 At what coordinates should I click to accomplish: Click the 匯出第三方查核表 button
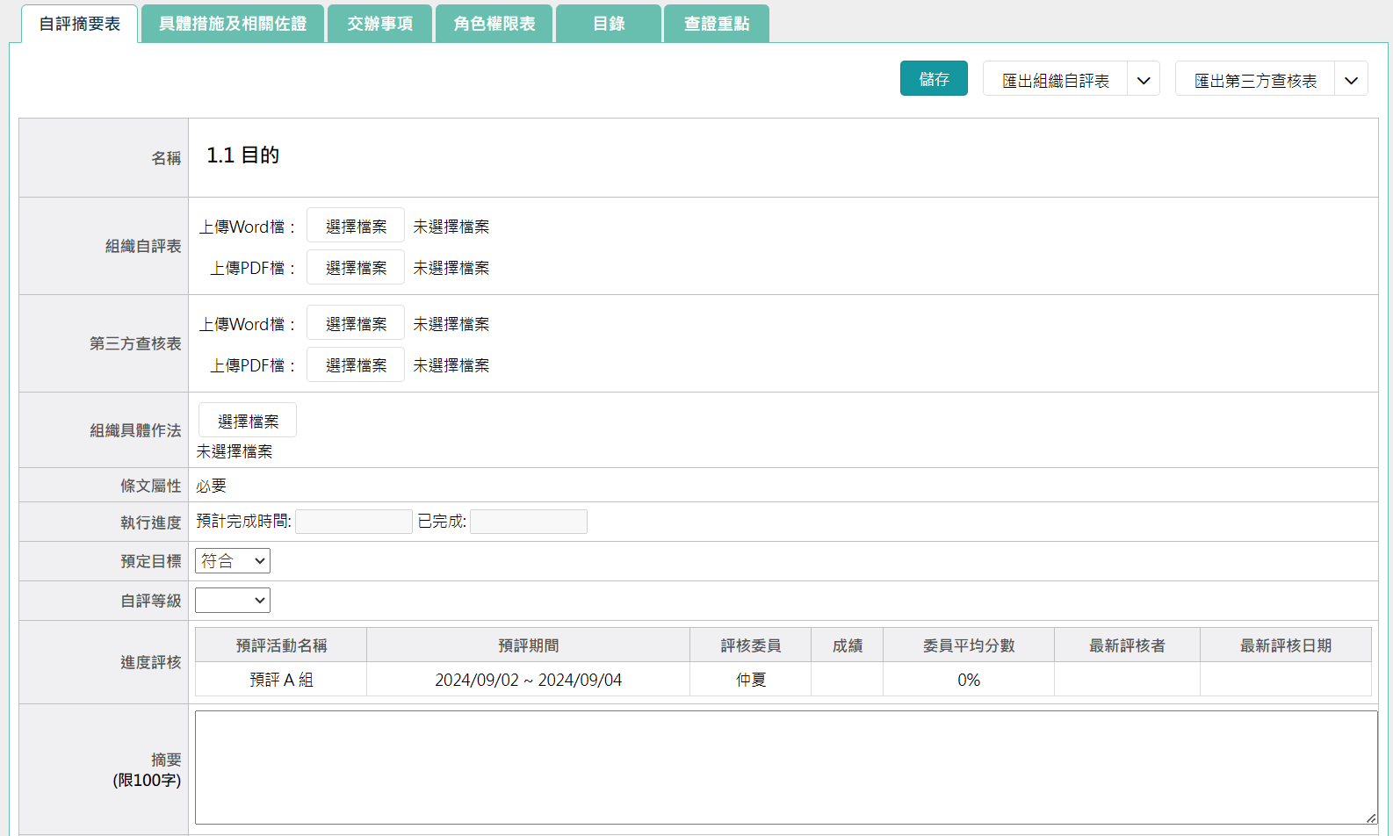[1255, 81]
